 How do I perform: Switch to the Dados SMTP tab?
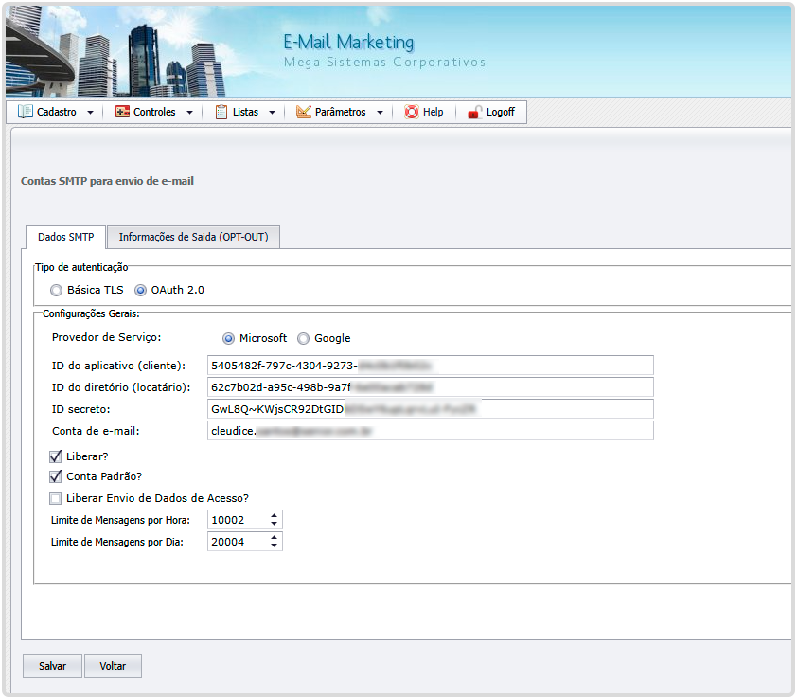coord(65,237)
